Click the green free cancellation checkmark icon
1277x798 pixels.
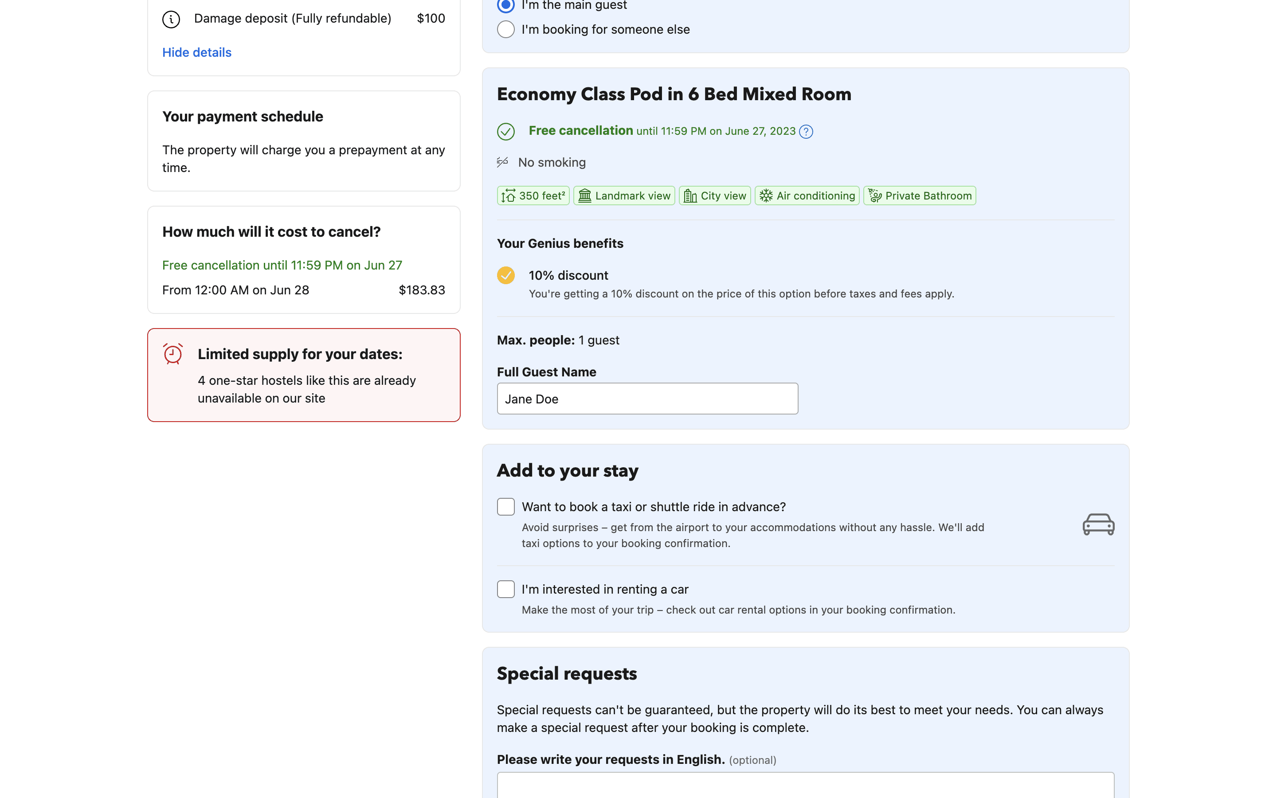(x=505, y=131)
